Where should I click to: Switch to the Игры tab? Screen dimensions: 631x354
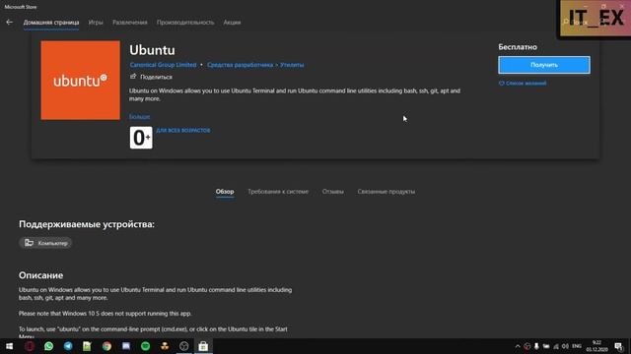[96, 23]
